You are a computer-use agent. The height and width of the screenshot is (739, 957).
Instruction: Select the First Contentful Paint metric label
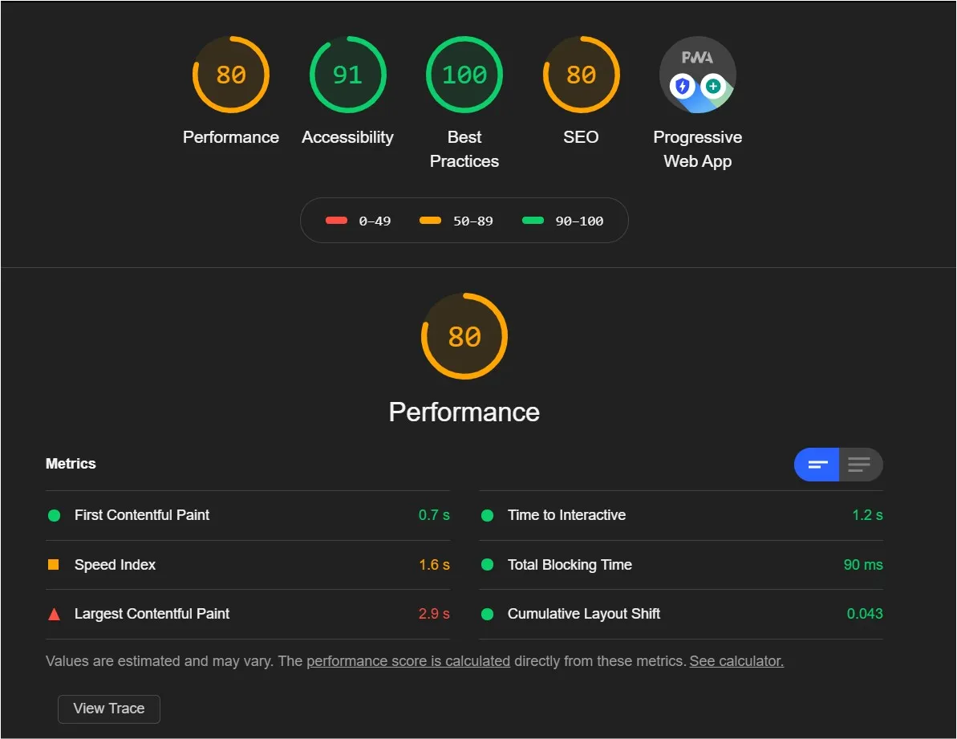(x=142, y=515)
